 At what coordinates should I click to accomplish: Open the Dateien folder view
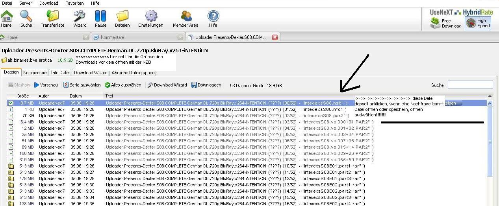(122, 19)
